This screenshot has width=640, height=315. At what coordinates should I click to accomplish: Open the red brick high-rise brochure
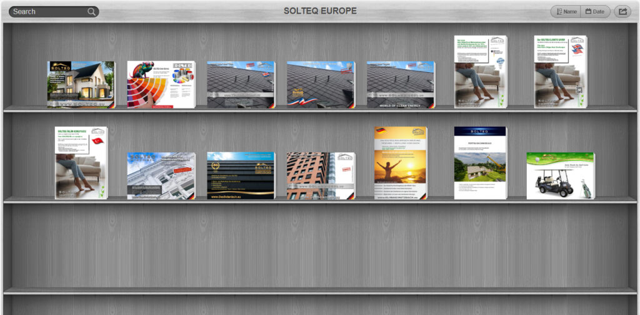pos(321,176)
